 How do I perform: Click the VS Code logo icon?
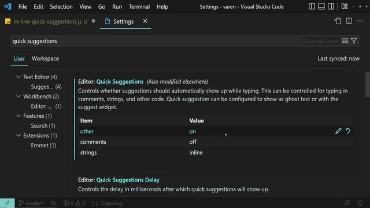(8, 6)
